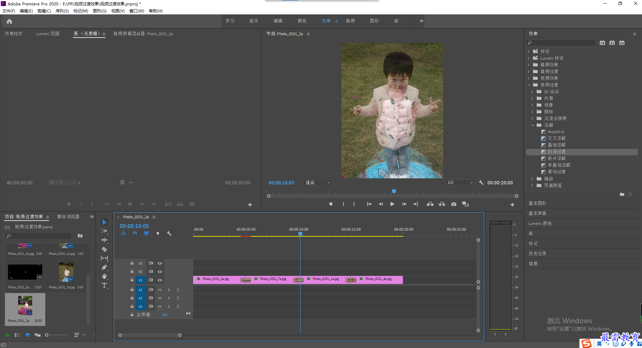The width and height of the screenshot is (642, 348).
Task: Select the Type tool
Action: 104,285
